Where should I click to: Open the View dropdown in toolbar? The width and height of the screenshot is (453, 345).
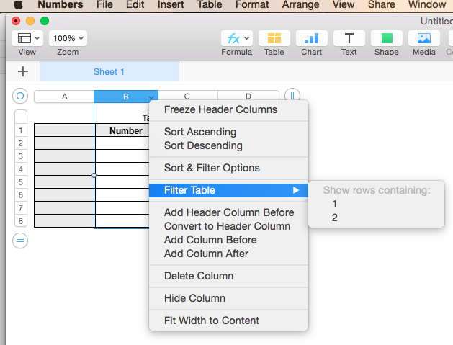point(27,38)
